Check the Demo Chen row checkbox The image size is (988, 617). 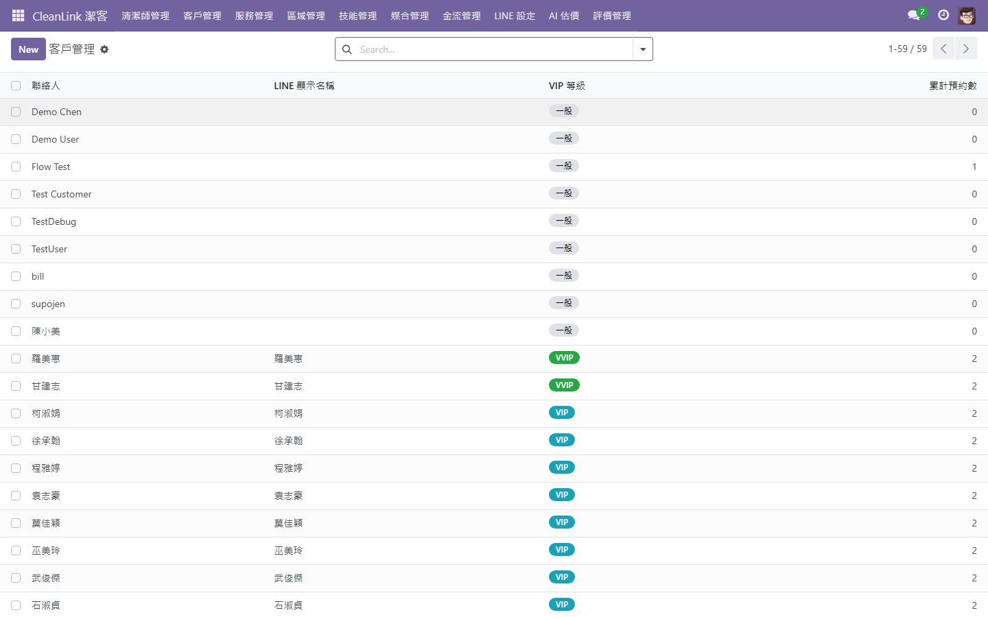pos(16,112)
